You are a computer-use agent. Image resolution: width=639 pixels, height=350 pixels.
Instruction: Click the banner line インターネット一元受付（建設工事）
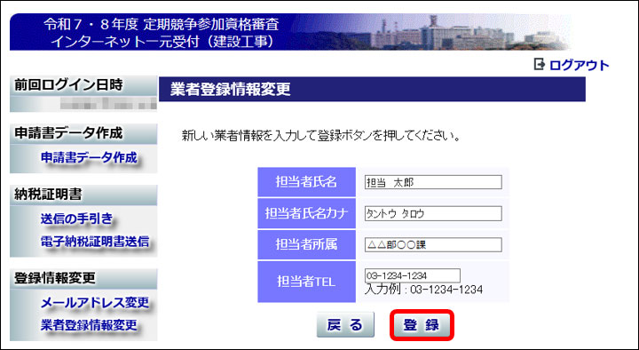click(162, 42)
